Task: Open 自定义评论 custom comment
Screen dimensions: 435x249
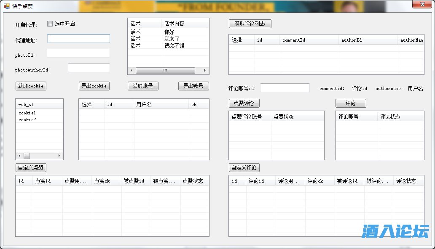Action: pos(244,167)
